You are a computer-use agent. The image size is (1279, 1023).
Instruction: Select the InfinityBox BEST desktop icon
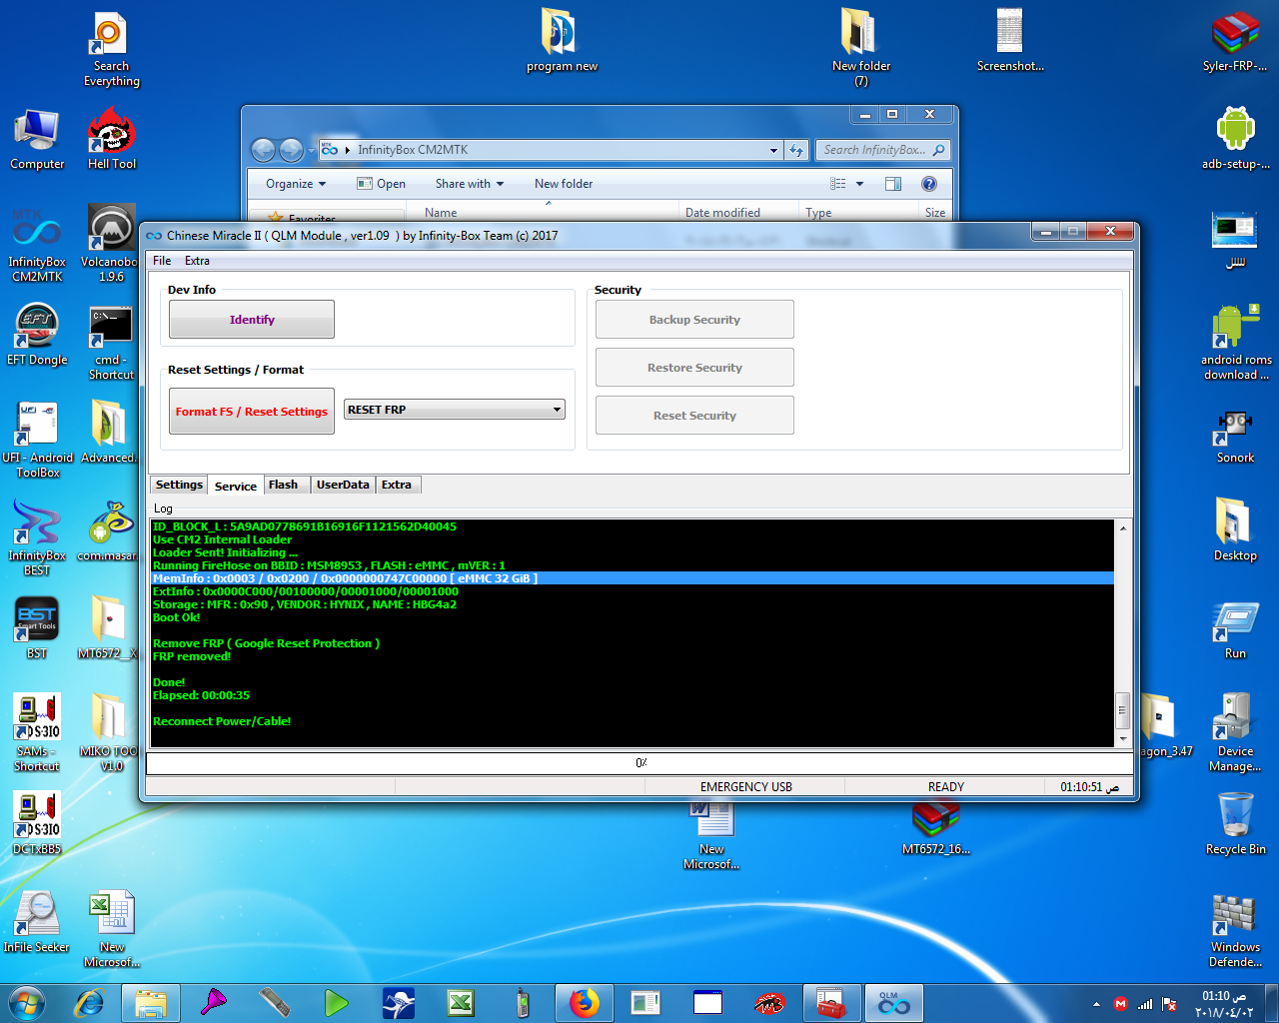[x=37, y=537]
